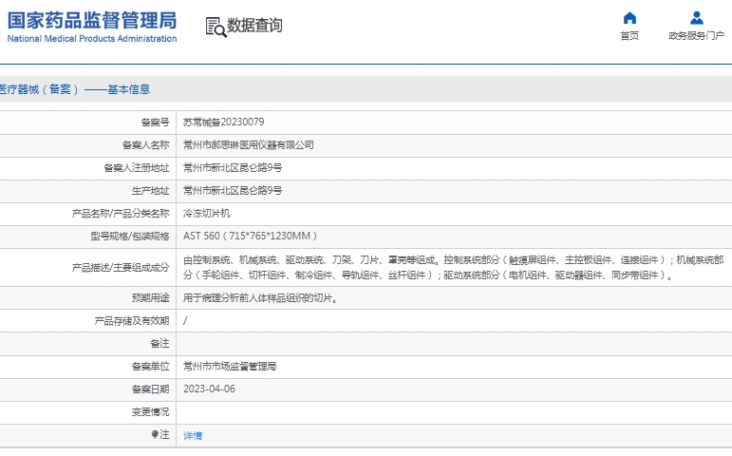Click the product description starting 由控制系统

pyautogui.click(x=453, y=267)
